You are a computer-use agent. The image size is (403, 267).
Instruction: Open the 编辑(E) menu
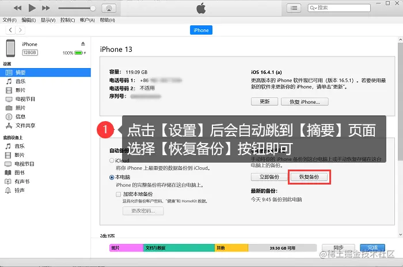(x=29, y=20)
